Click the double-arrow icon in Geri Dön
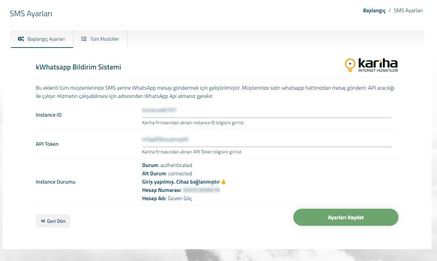 pos(43,221)
